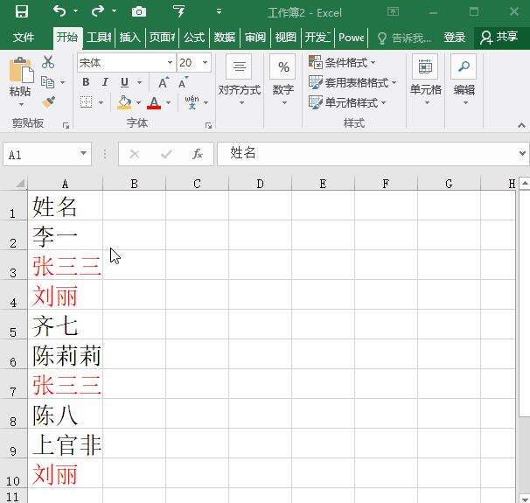Open the Name Box dropdown arrow

[x=84, y=154]
